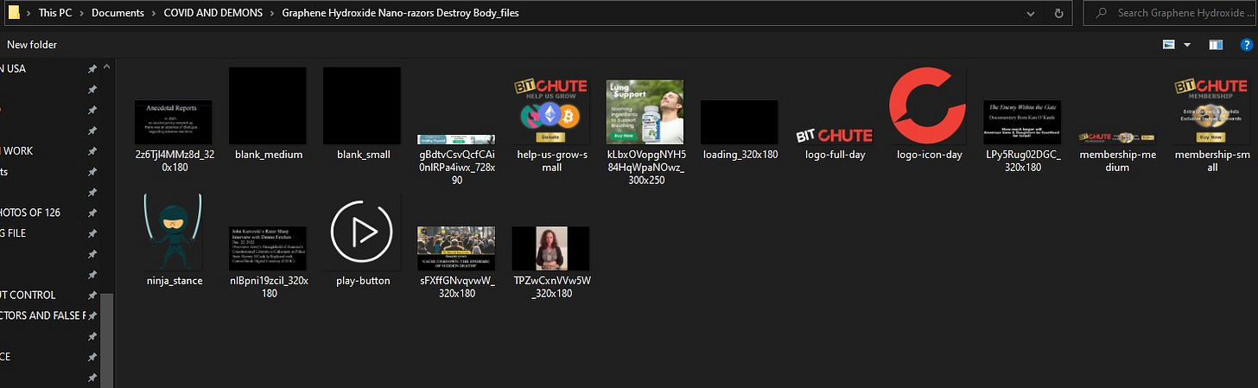Open the 2z6TjI4MMz8d_320x180 image file

[x=173, y=121]
